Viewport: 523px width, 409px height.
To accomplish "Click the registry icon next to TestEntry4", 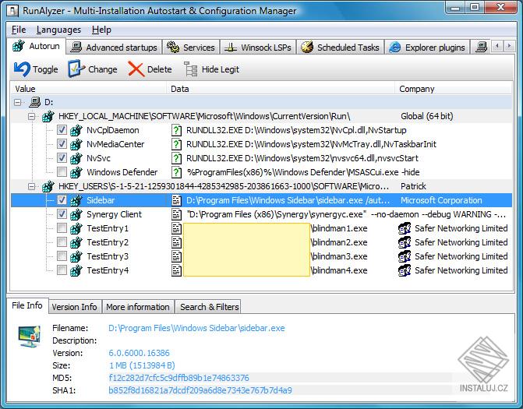I will pyautogui.click(x=76, y=270).
